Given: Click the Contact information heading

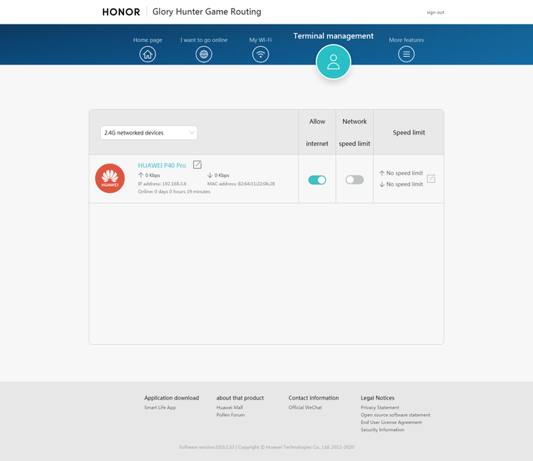Looking at the screenshot, I should [313, 398].
